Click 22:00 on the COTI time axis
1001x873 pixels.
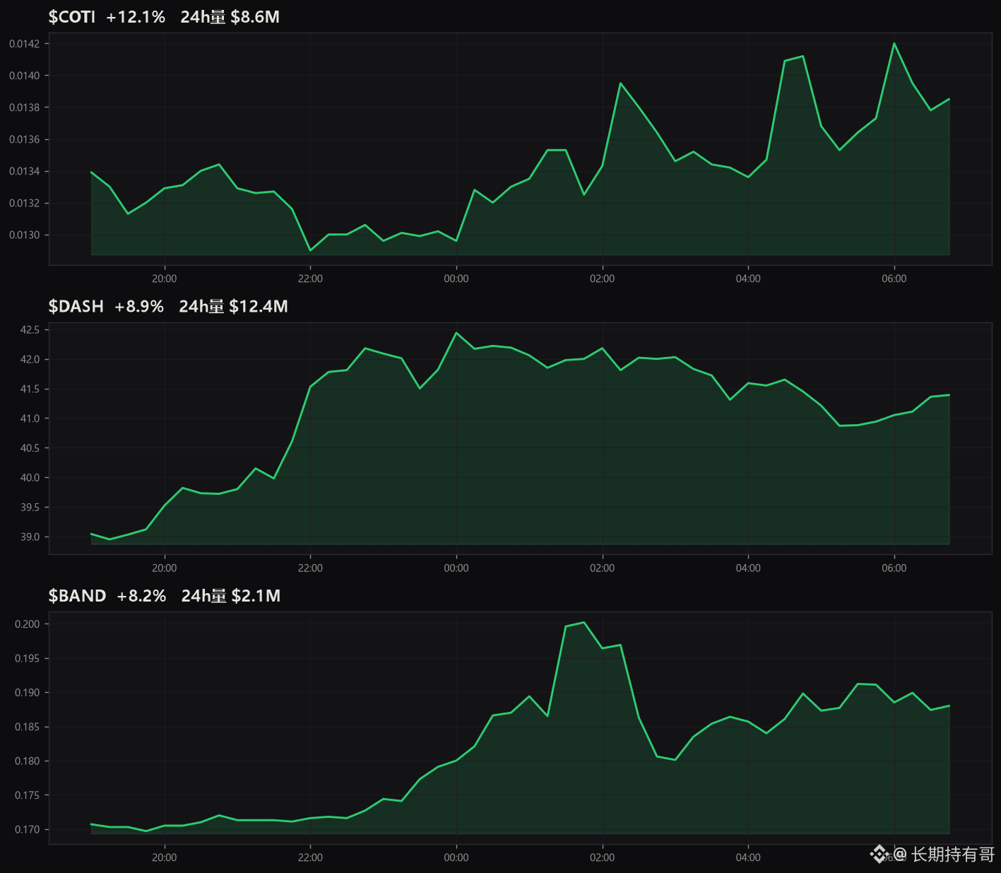[x=310, y=279]
